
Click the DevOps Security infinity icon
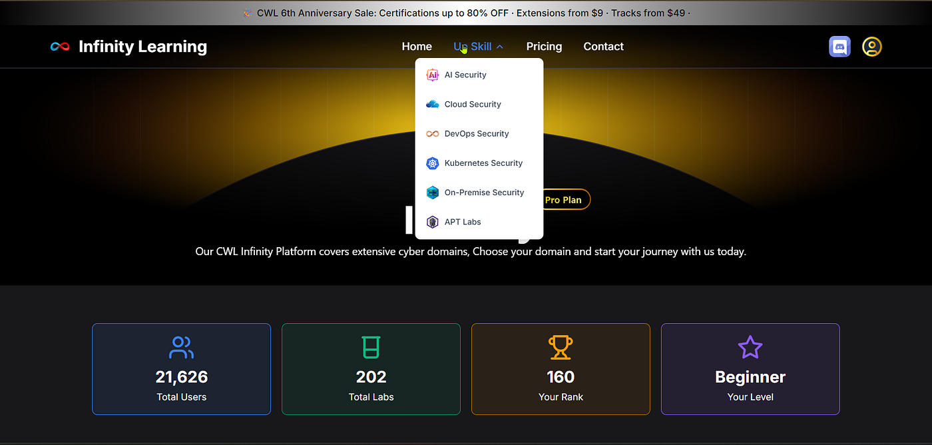click(433, 134)
